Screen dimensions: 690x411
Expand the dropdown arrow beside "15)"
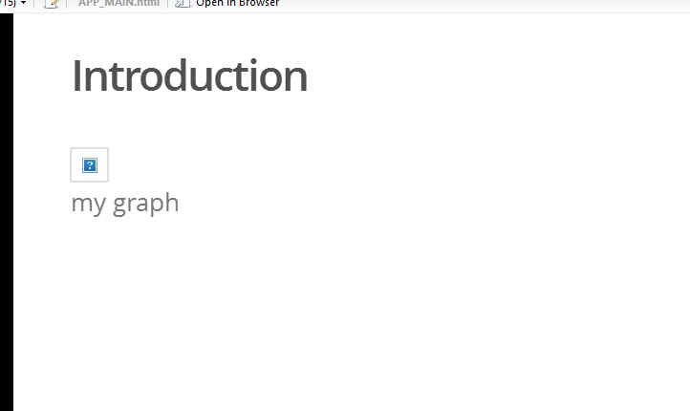click(22, 4)
